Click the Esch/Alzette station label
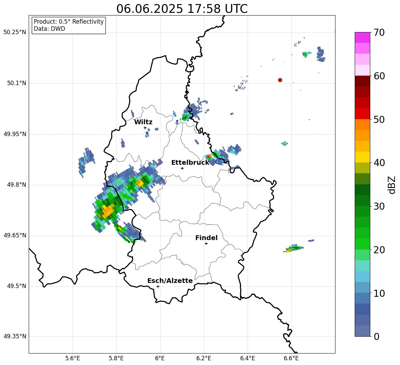 point(170,281)
